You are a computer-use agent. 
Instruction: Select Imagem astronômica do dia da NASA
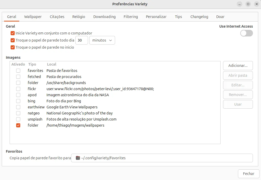coord(78,95)
